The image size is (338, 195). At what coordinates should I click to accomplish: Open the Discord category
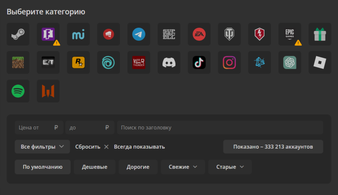point(169,62)
